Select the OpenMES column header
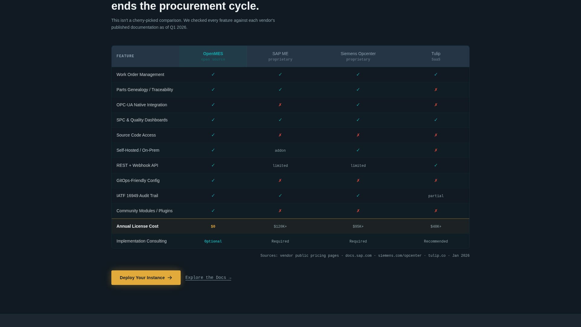 [x=213, y=56]
